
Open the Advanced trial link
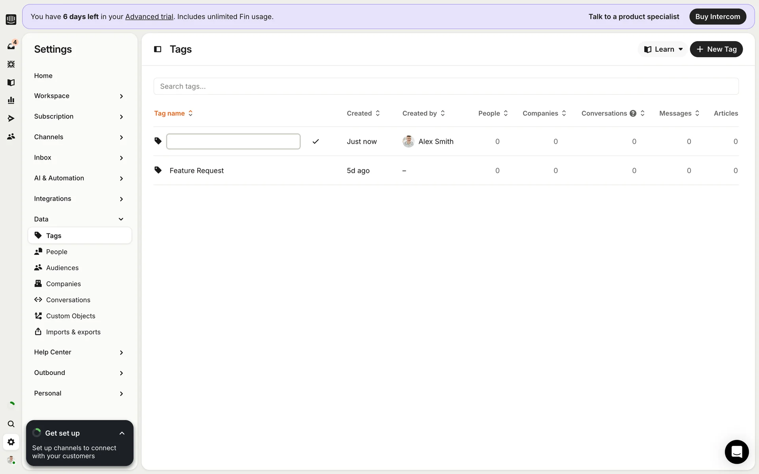149,17
